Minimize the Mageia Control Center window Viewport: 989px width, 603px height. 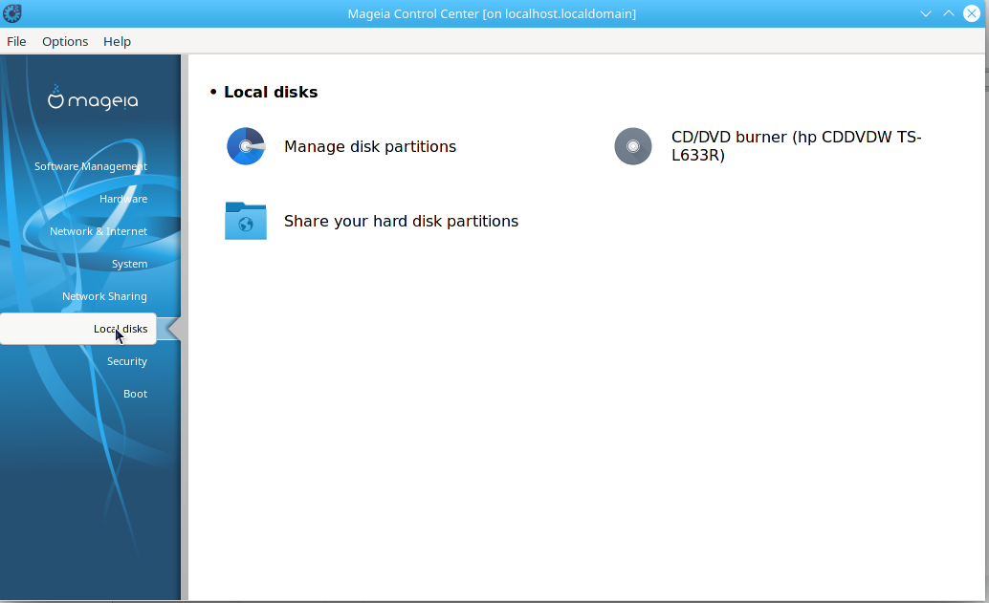click(x=926, y=13)
